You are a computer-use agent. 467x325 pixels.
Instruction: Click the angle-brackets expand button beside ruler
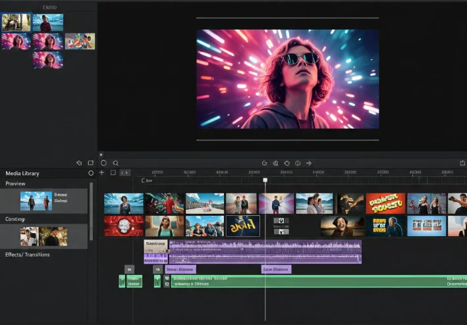[x=125, y=172]
